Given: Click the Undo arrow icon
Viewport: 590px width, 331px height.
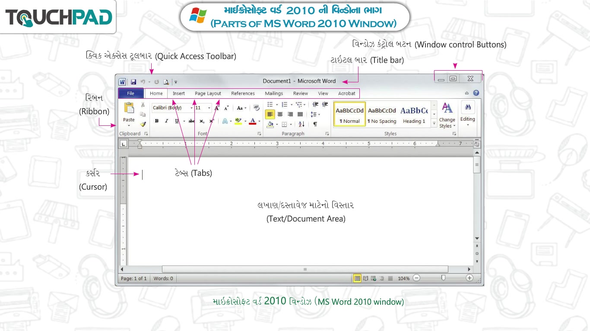Looking at the screenshot, I should pyautogui.click(x=143, y=81).
